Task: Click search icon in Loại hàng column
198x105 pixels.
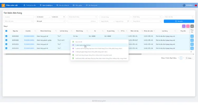Action: pos(175,31)
